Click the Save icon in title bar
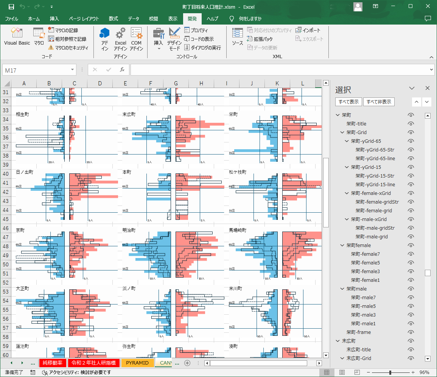 click(11, 7)
